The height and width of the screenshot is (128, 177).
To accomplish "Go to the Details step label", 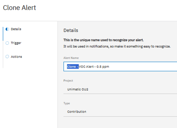I will pyautogui.click(x=16, y=29).
